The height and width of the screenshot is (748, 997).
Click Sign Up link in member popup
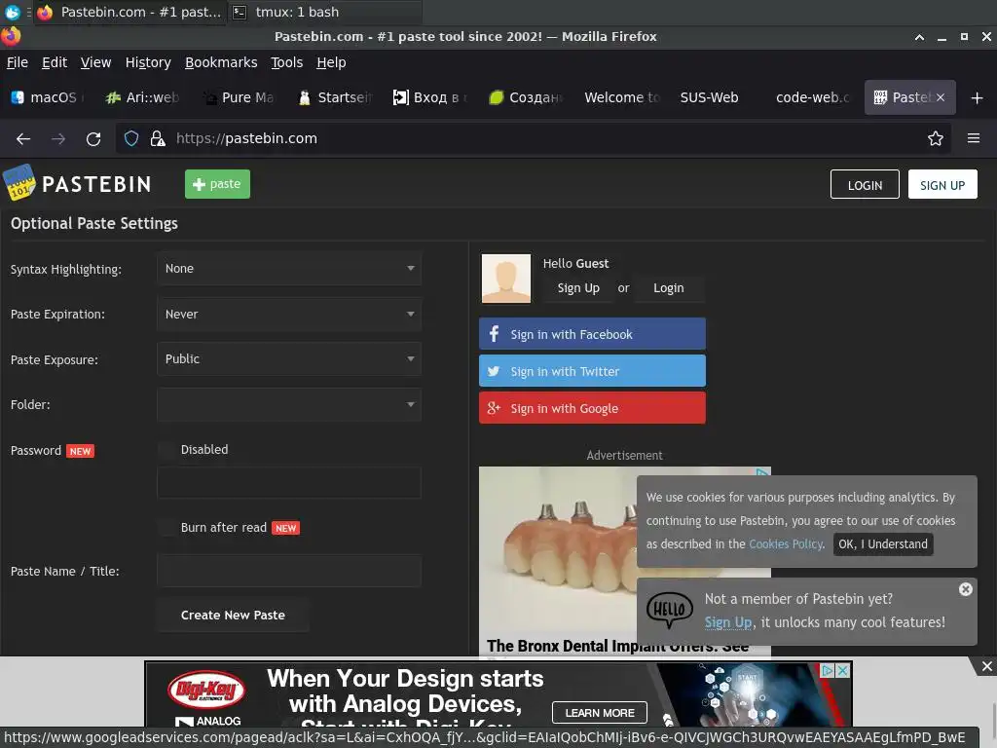(x=728, y=622)
